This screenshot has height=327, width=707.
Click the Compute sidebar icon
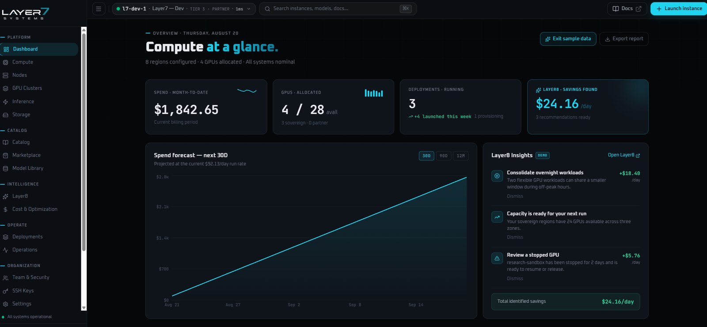click(x=6, y=63)
